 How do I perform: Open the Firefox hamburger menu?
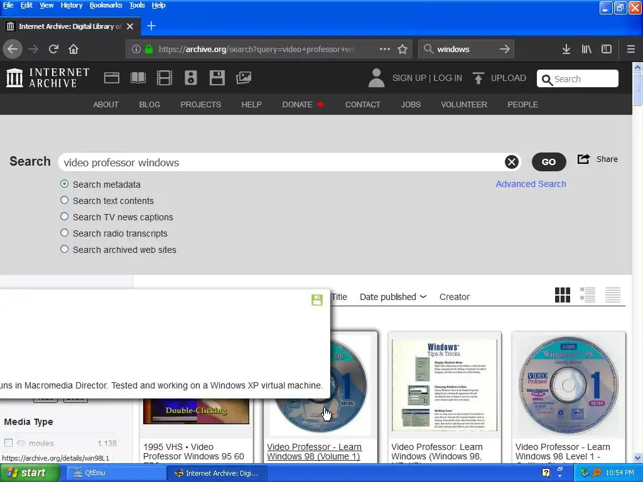[x=631, y=49]
